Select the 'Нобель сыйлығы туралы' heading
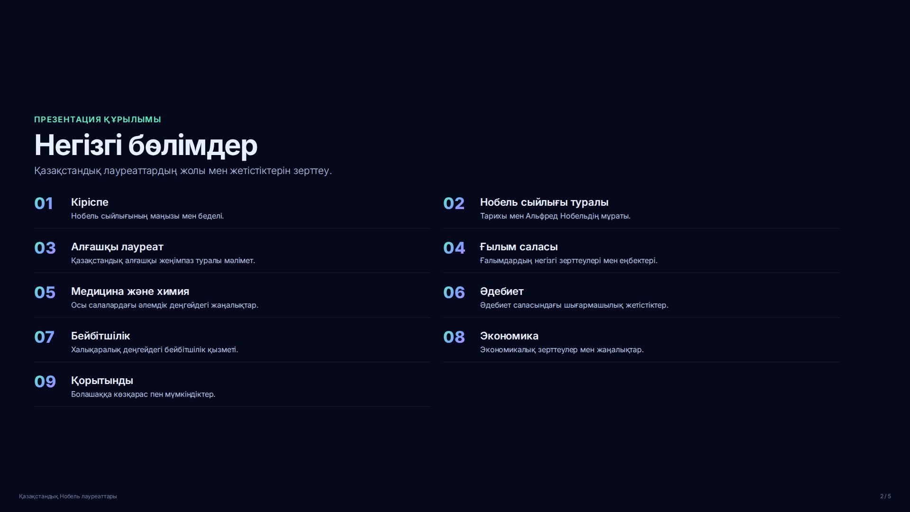Screen dimensions: 910x512 pos(544,202)
